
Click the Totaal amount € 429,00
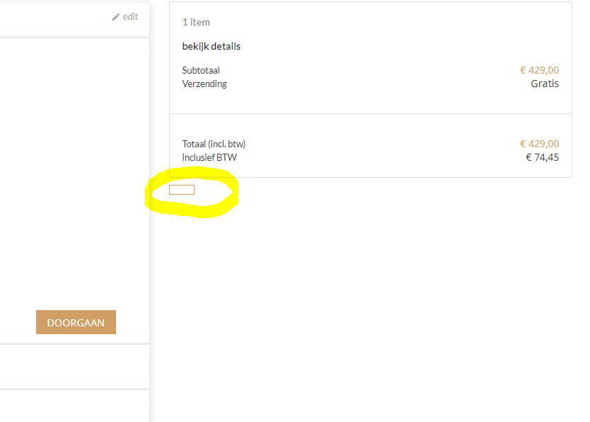click(539, 144)
